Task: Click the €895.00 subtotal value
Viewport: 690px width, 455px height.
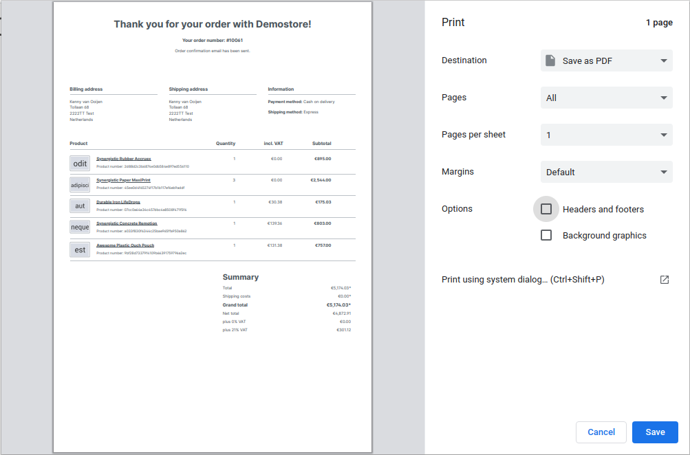Action: pos(323,159)
